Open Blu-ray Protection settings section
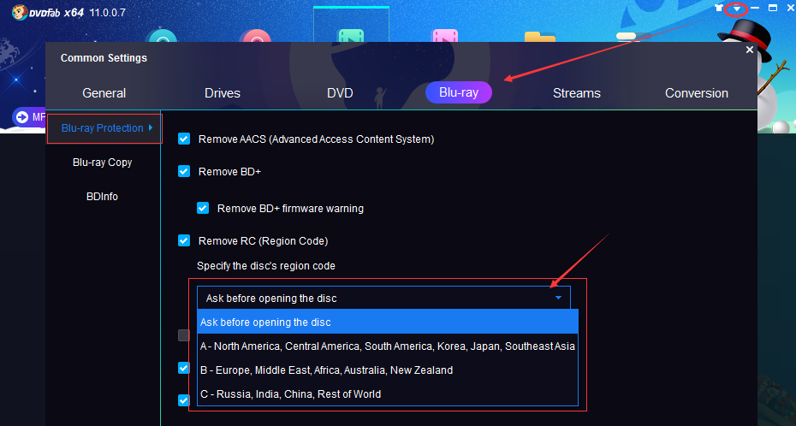This screenshot has width=796, height=426. tap(104, 128)
